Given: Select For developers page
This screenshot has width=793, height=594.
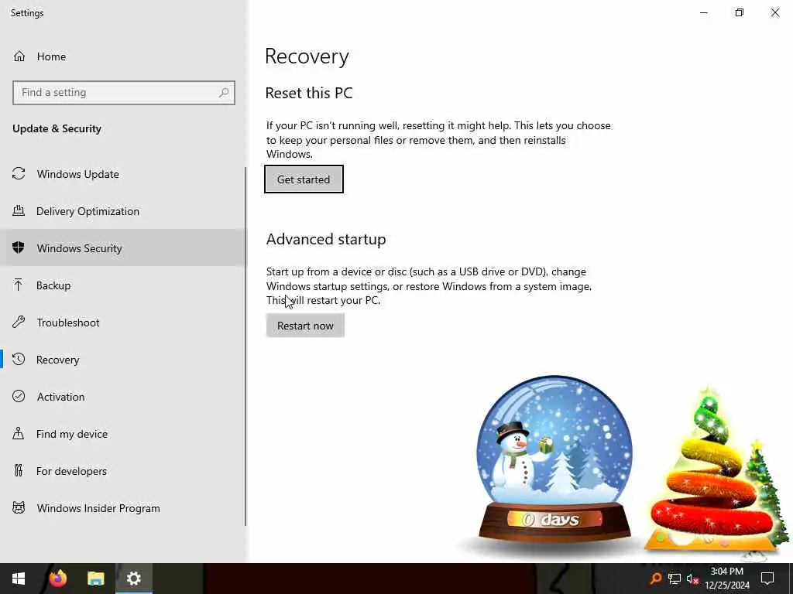Looking at the screenshot, I should click(x=122, y=471).
